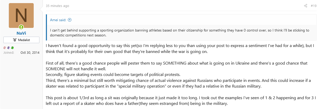Click the pink reputation dot

(5, 48)
